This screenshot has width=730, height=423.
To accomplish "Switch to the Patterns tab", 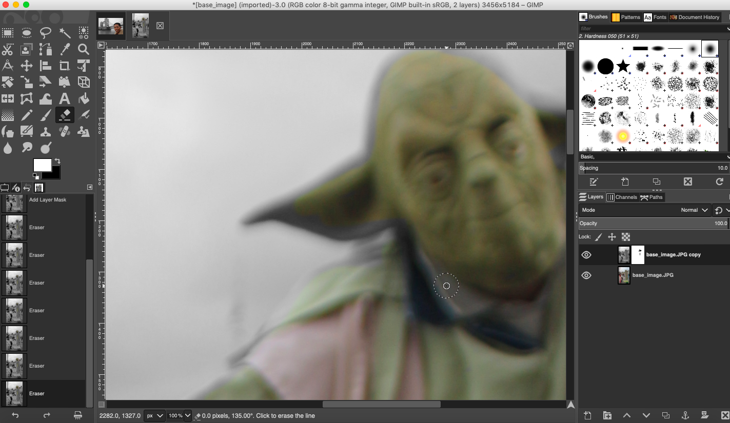I will (626, 17).
